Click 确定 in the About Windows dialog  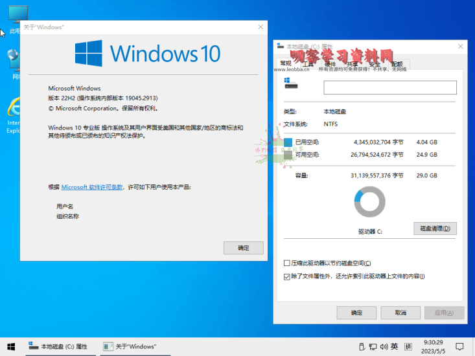tap(243, 248)
